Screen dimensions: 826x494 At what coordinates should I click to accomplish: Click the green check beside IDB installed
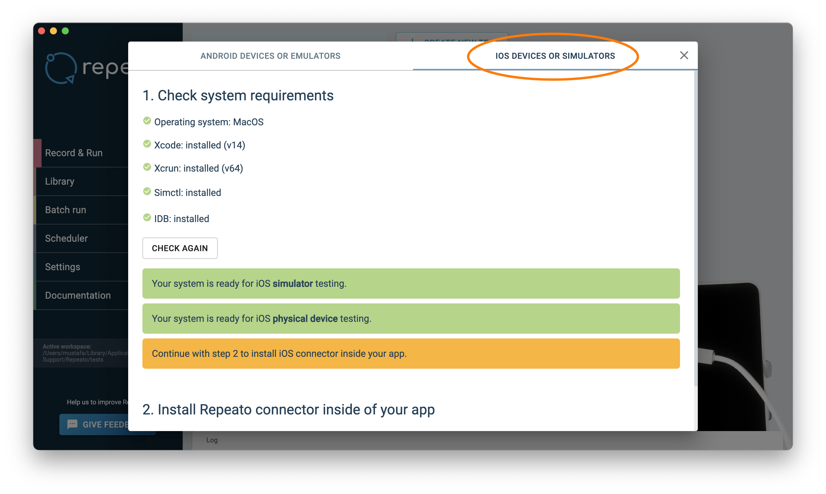click(x=147, y=218)
